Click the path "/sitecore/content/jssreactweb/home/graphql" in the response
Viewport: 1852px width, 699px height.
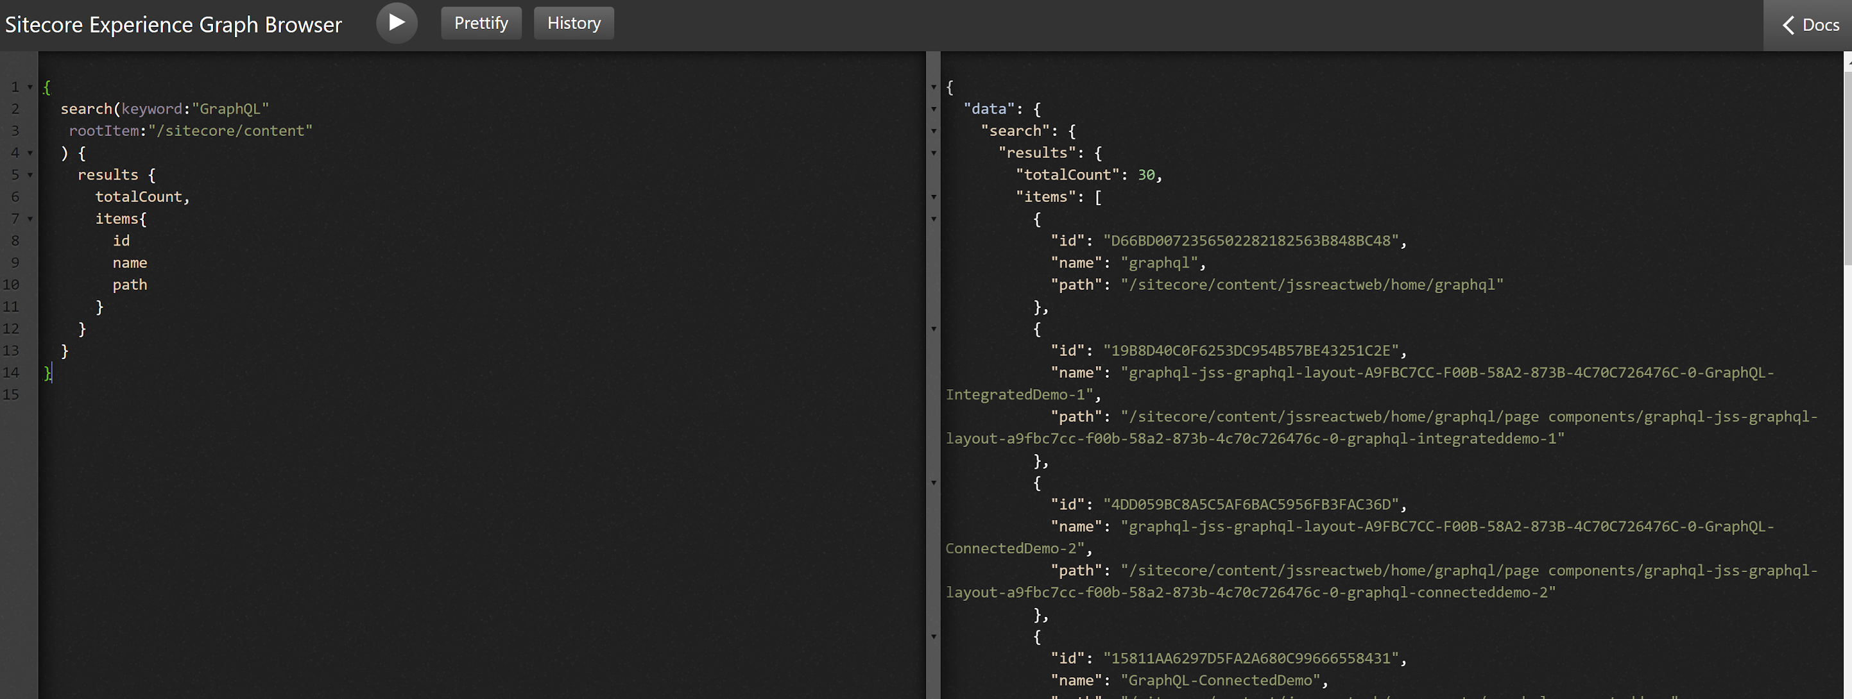[1312, 285]
